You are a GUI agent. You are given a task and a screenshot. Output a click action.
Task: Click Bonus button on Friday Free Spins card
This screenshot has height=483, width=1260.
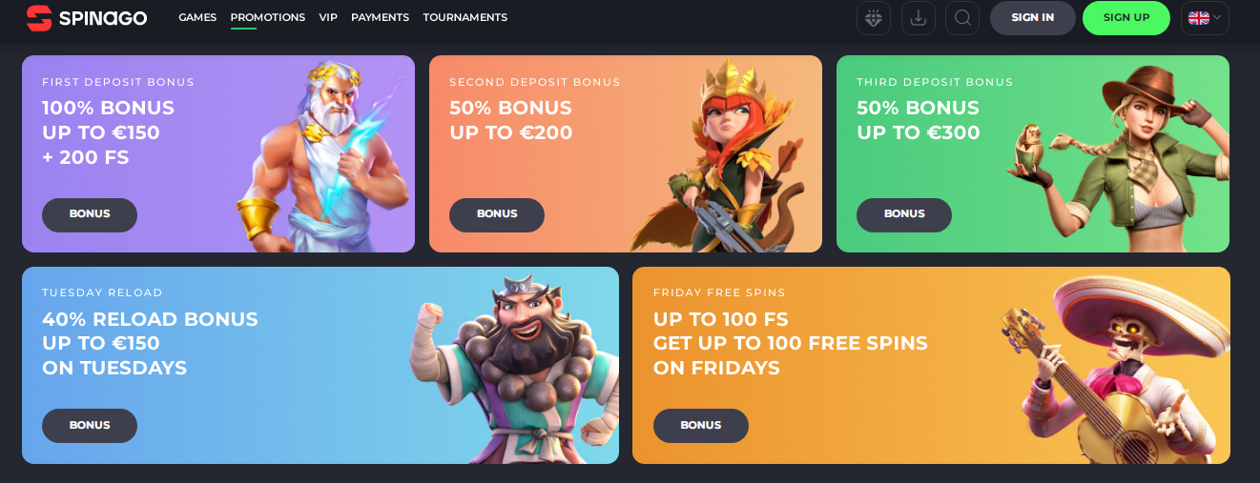tap(701, 426)
